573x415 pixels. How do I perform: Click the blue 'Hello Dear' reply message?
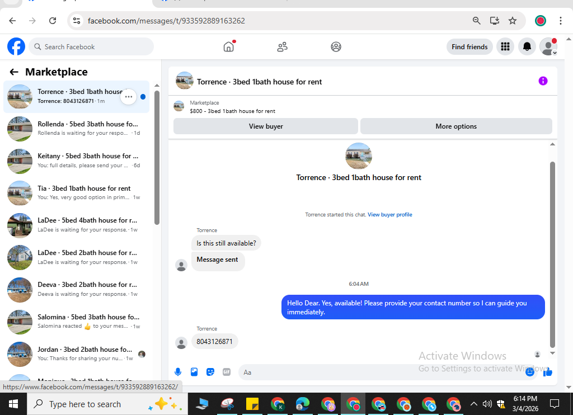point(413,307)
